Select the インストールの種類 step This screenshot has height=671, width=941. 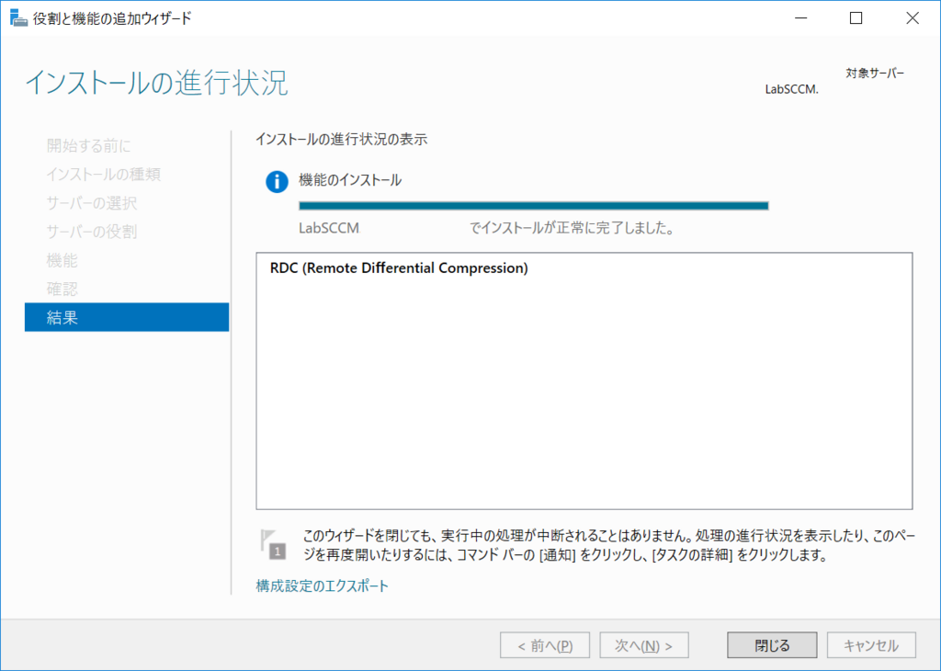[103, 174]
